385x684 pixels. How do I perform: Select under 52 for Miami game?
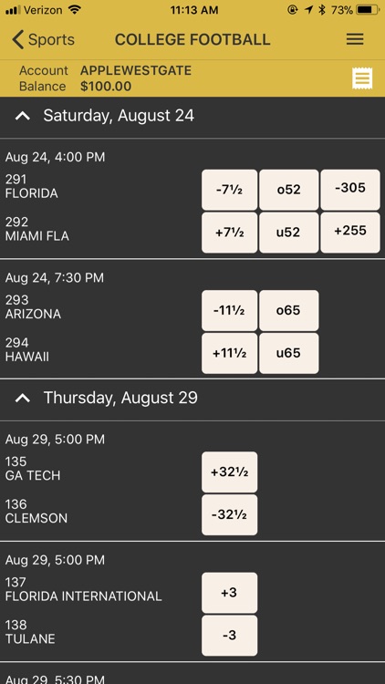pos(289,233)
